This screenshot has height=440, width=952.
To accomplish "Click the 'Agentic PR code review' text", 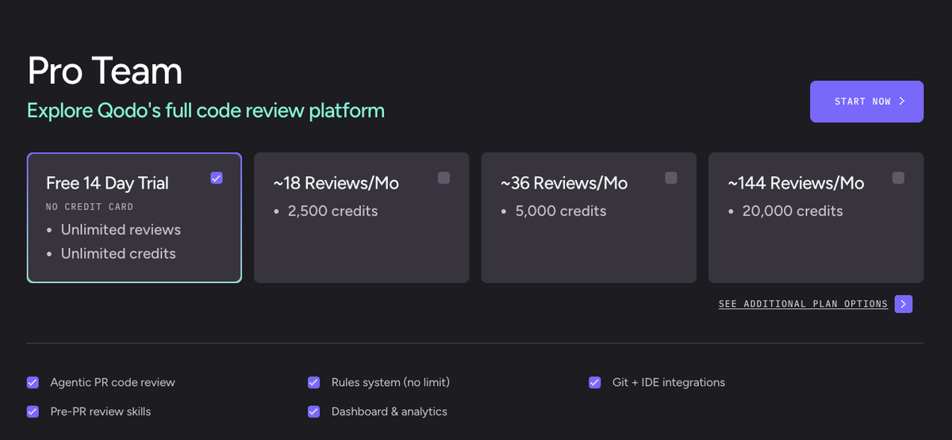I will [x=113, y=382].
